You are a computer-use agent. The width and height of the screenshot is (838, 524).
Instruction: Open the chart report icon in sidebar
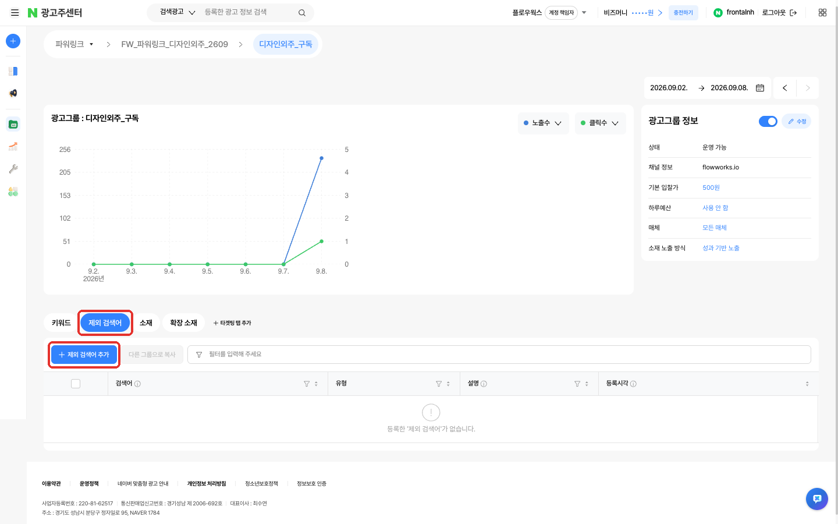point(13,146)
